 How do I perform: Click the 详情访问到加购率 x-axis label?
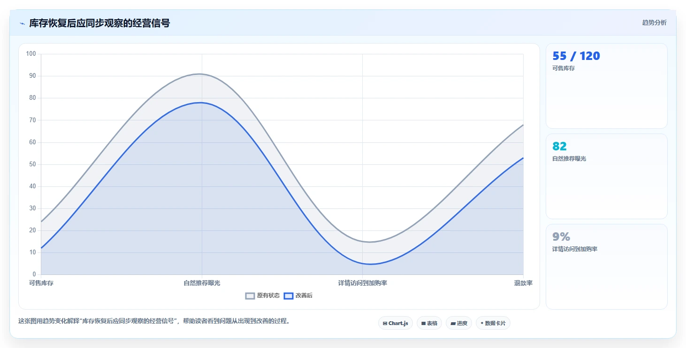pos(363,283)
